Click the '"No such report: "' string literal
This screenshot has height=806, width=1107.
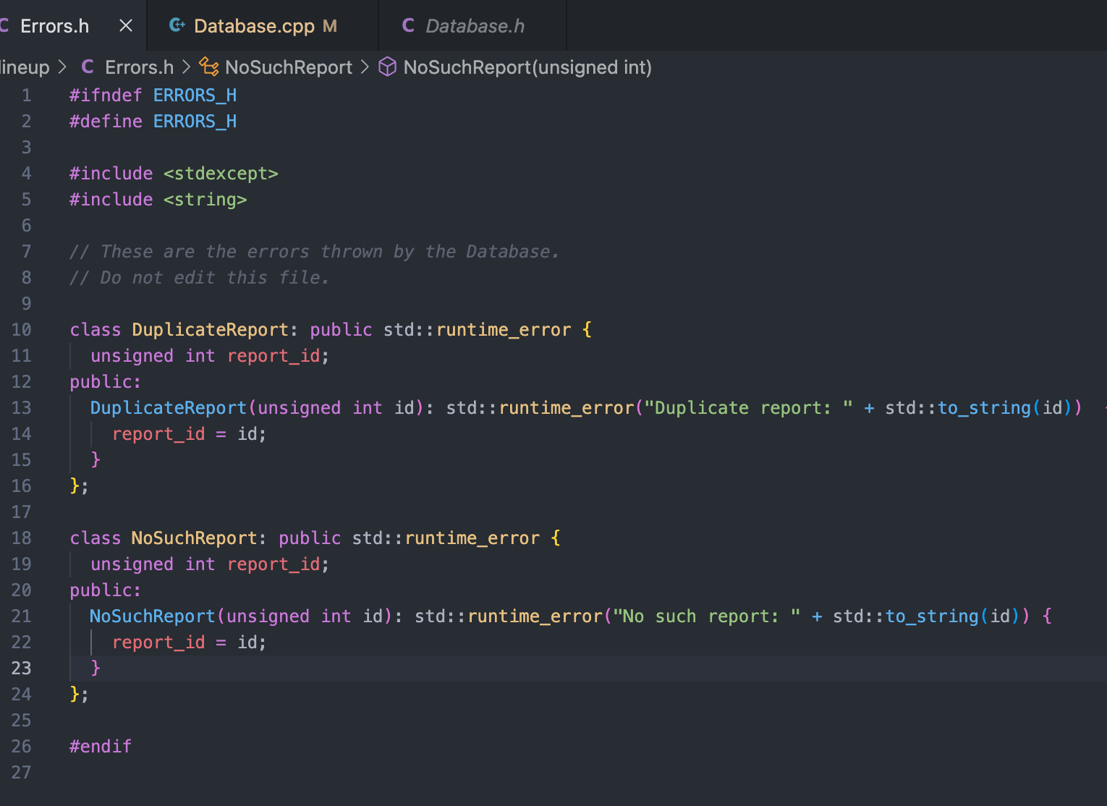tap(706, 616)
